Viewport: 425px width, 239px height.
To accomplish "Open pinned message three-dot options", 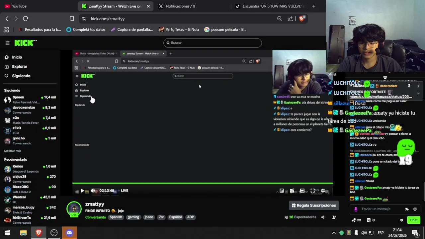I will (x=418, y=86).
